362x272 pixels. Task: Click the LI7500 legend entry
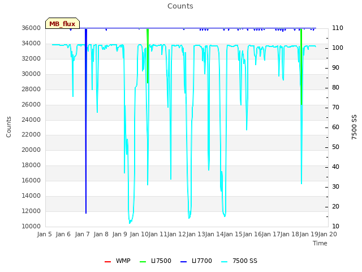click(156, 261)
